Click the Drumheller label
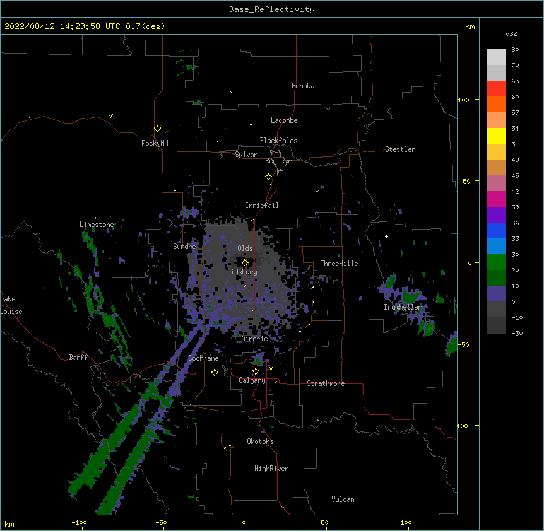Screen dimensions: 544x531 [403, 307]
